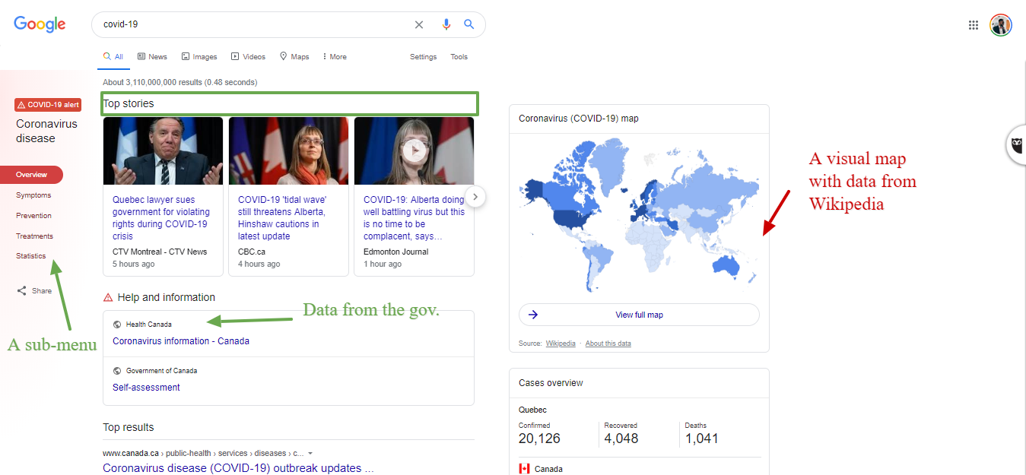Open the About this data link
Screen dimensions: 1026x475
tap(608, 344)
